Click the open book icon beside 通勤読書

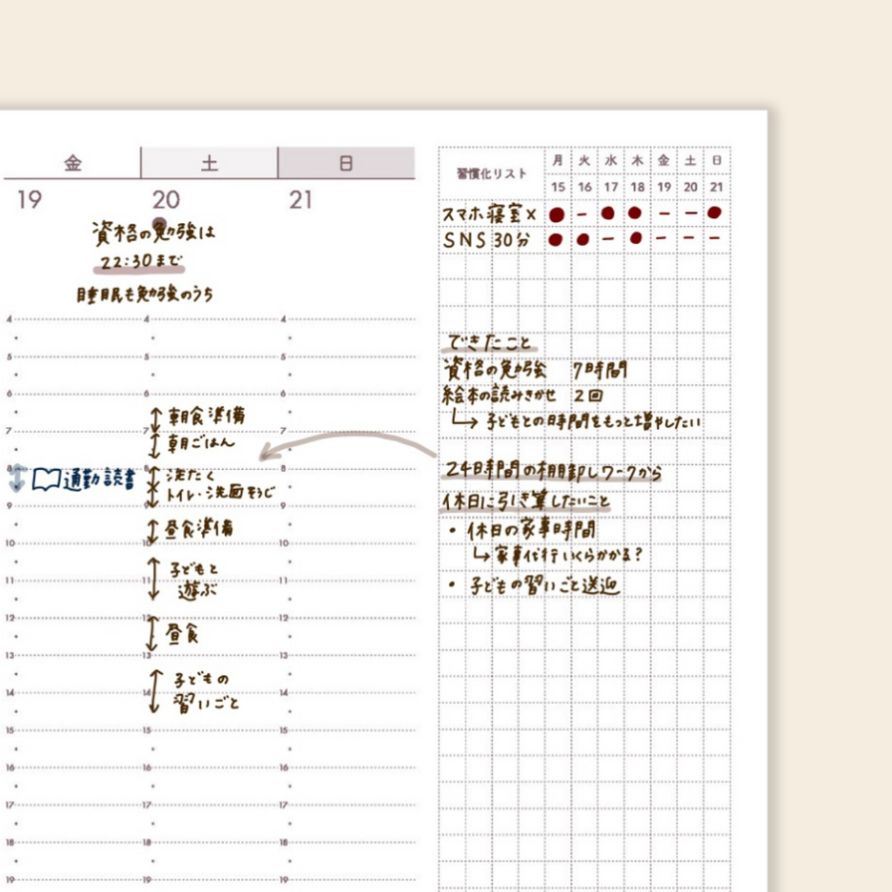pyautogui.click(x=46, y=480)
